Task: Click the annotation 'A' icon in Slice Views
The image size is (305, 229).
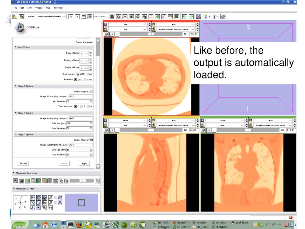Action: 33,181
